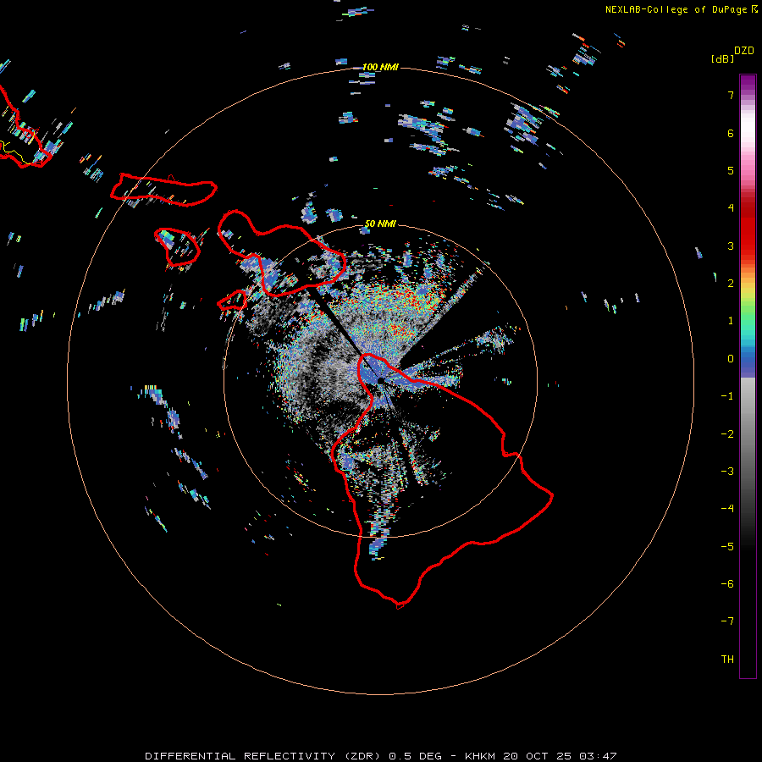Click the -4 value on the color scale
This screenshot has height=762, width=762.
click(727, 509)
